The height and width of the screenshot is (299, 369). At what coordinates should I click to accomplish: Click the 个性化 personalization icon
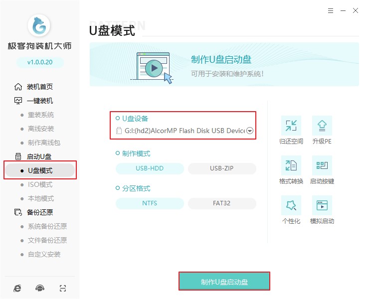click(291, 205)
